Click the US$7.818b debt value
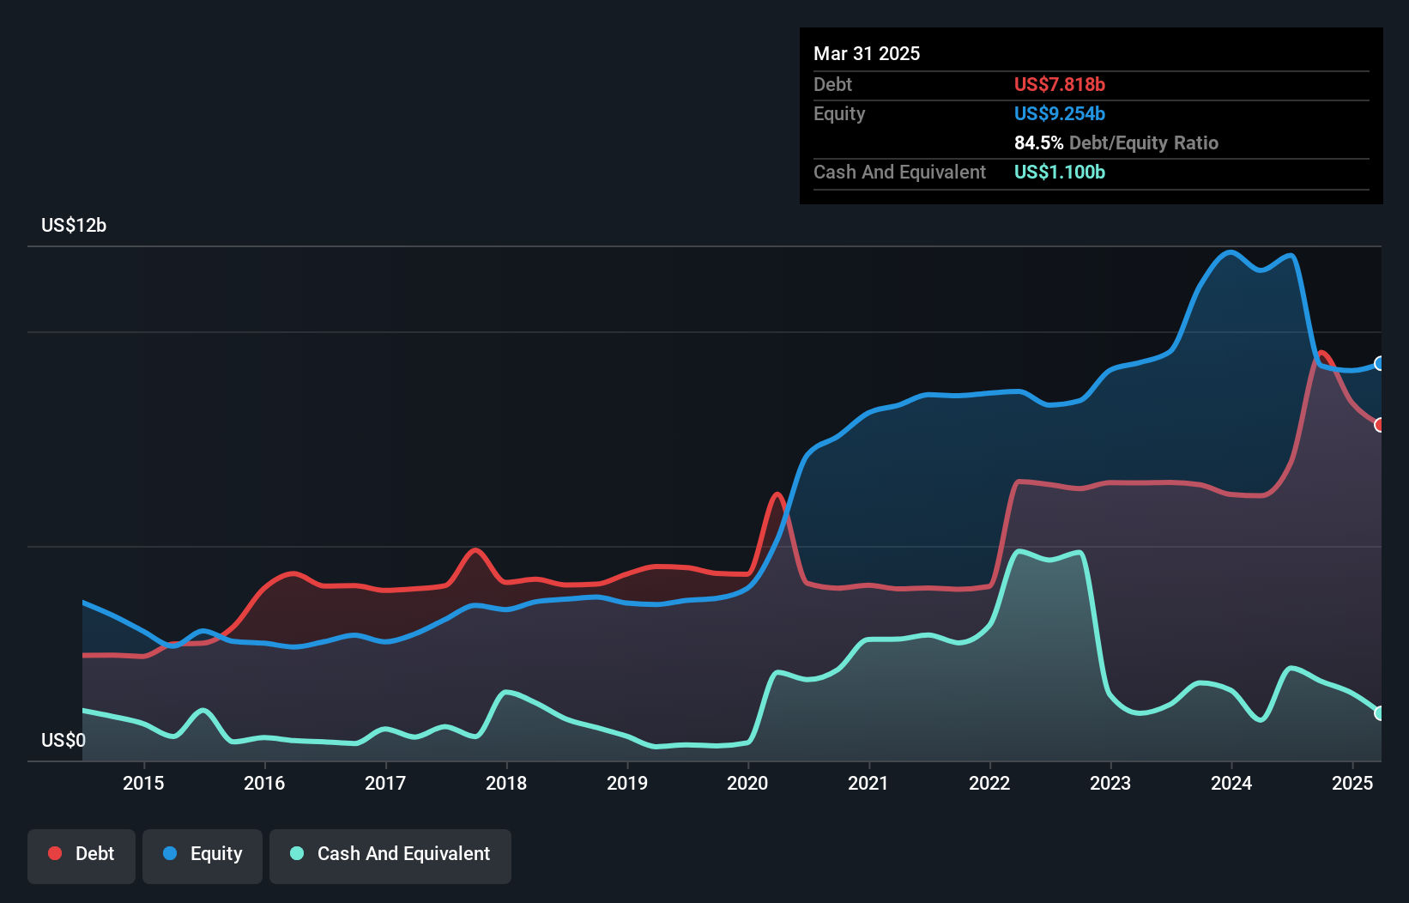This screenshot has width=1409, height=903. pyautogui.click(x=1060, y=84)
